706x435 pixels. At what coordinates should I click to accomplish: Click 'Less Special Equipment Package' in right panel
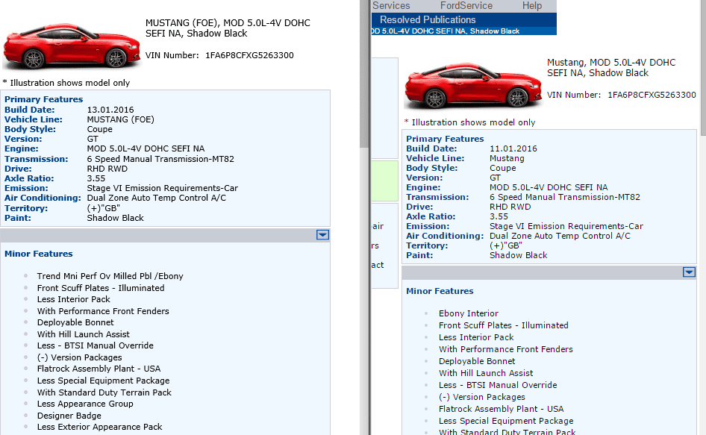click(x=506, y=421)
